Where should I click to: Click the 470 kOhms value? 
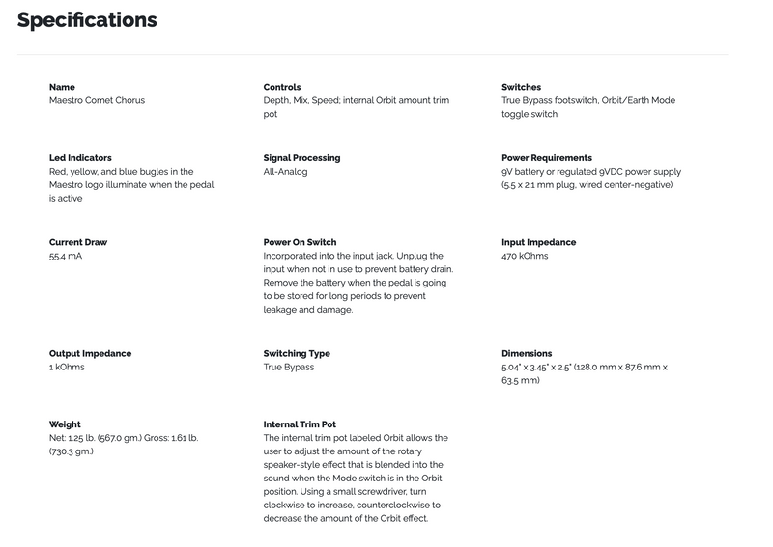click(x=525, y=257)
